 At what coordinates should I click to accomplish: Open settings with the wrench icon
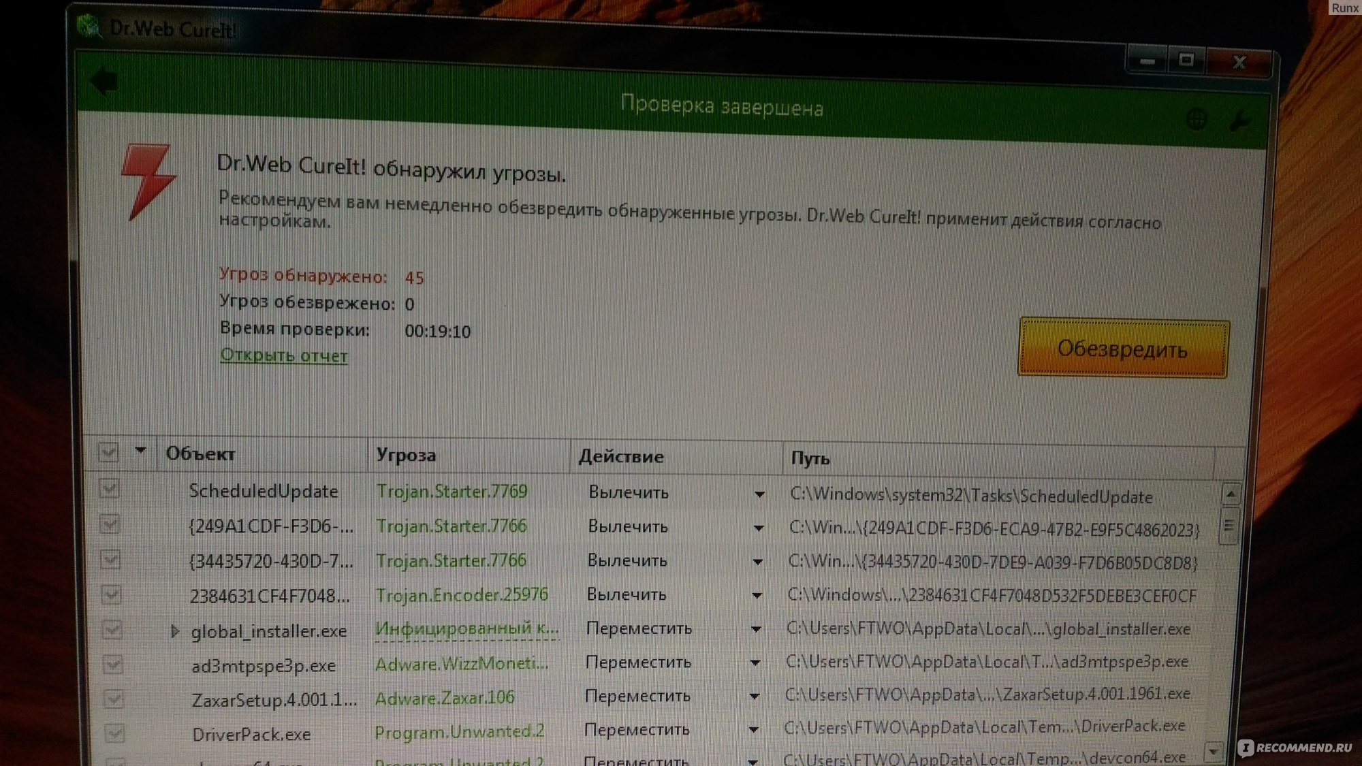click(1239, 121)
